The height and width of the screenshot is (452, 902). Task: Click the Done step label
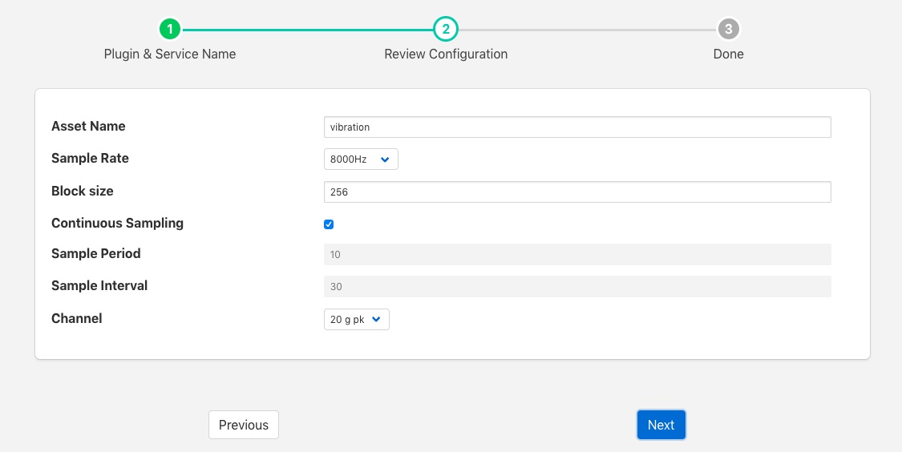pos(728,54)
